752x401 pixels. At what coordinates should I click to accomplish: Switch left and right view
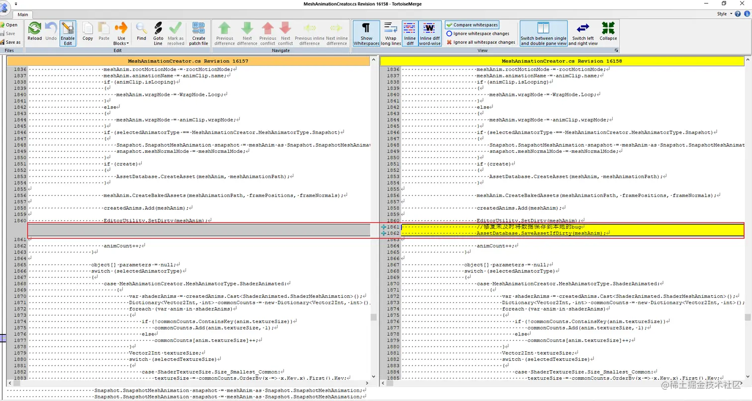582,33
